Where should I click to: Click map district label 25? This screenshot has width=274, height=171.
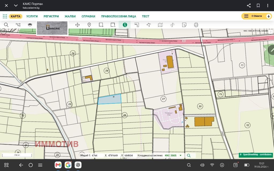[x=70, y=104]
